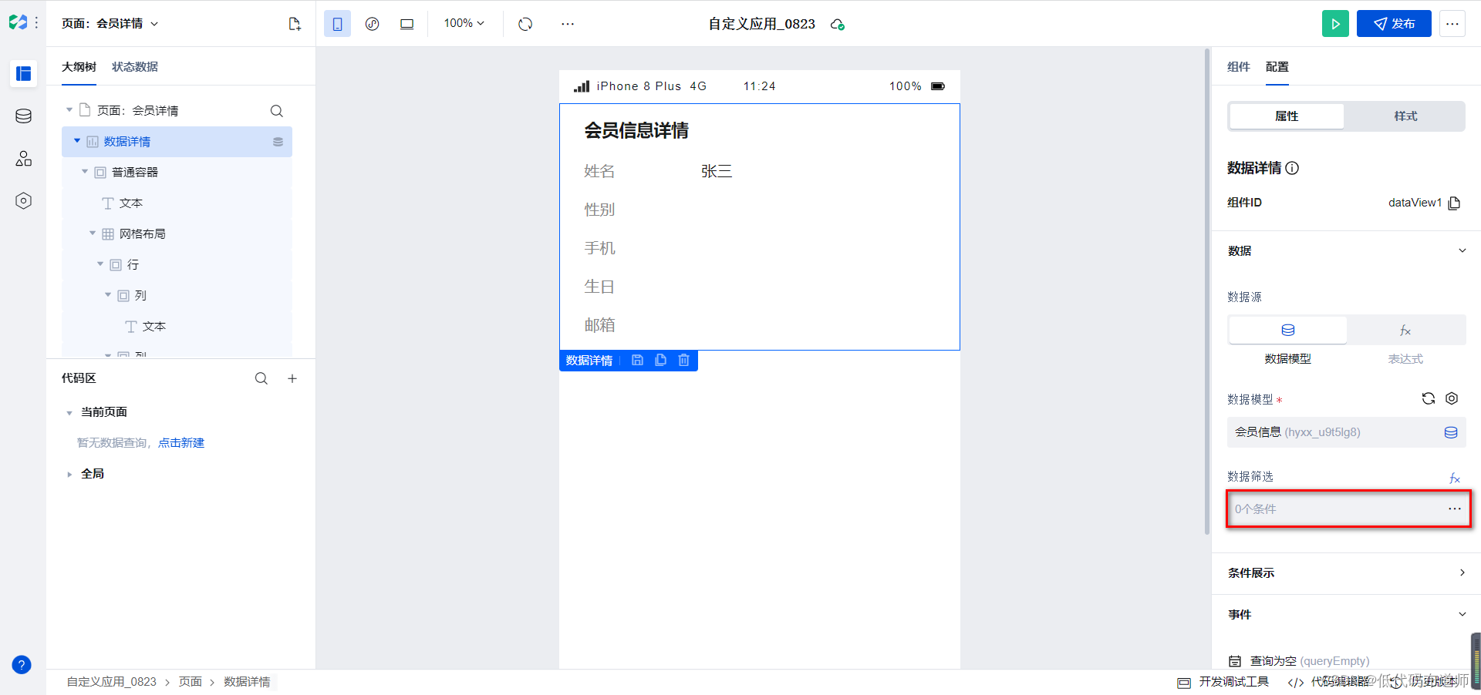Collapse the 网格布局 tree node
Image resolution: width=1481 pixels, height=695 pixels.
pos(93,233)
